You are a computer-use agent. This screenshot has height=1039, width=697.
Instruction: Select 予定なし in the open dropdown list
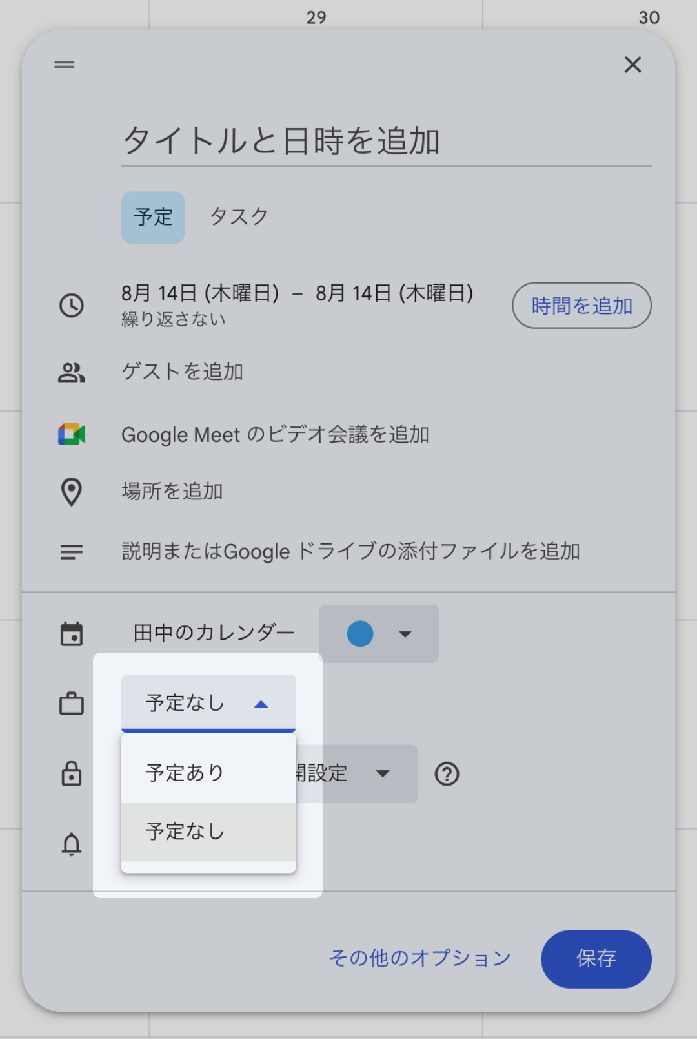coord(184,832)
